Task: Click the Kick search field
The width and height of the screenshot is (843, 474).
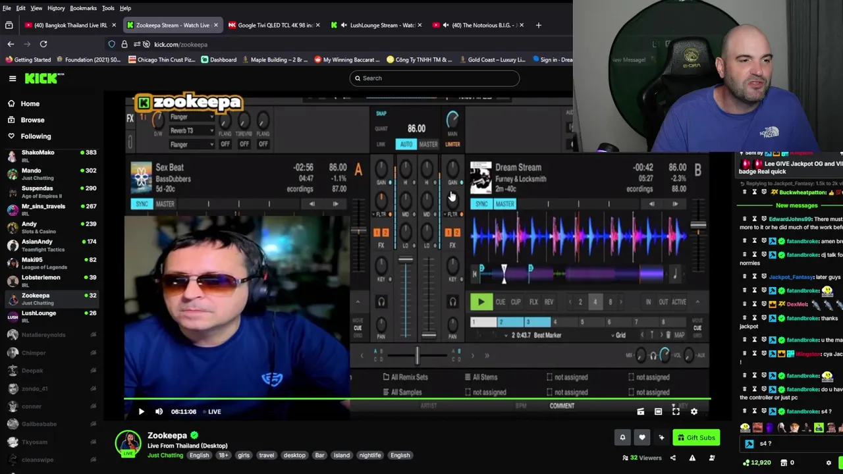Action: point(434,78)
